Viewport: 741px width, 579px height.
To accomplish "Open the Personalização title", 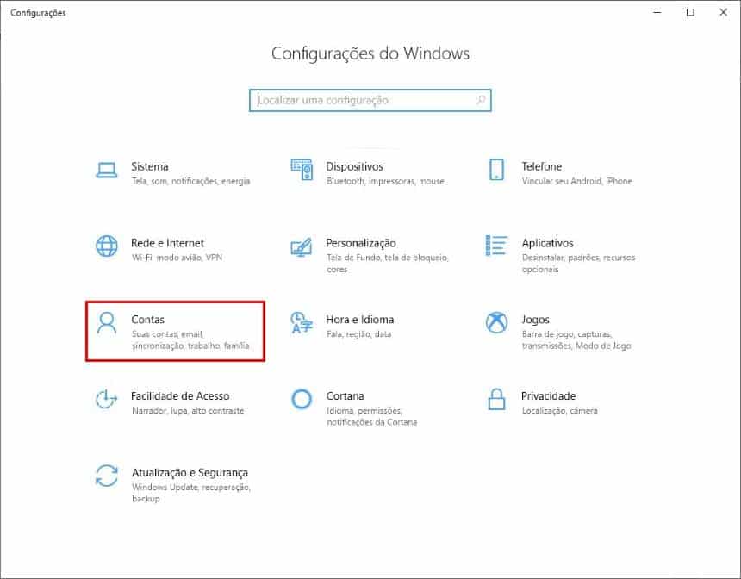I will click(x=361, y=243).
